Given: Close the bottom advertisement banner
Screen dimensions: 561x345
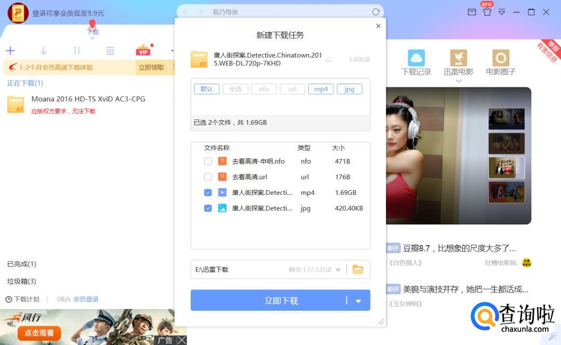Looking at the screenshot, I should click(x=182, y=340).
